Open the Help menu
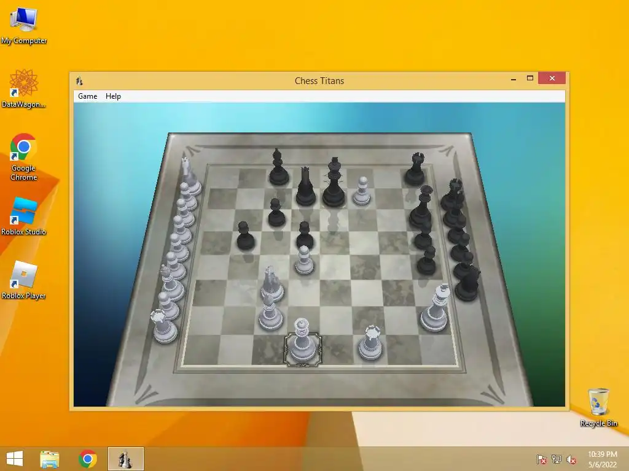Viewport: 629px width, 471px height. 113,96
